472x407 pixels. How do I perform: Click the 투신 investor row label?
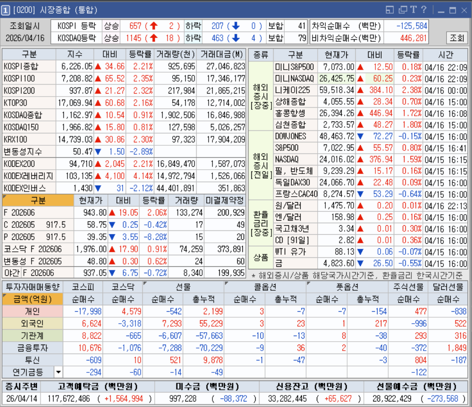32,360
